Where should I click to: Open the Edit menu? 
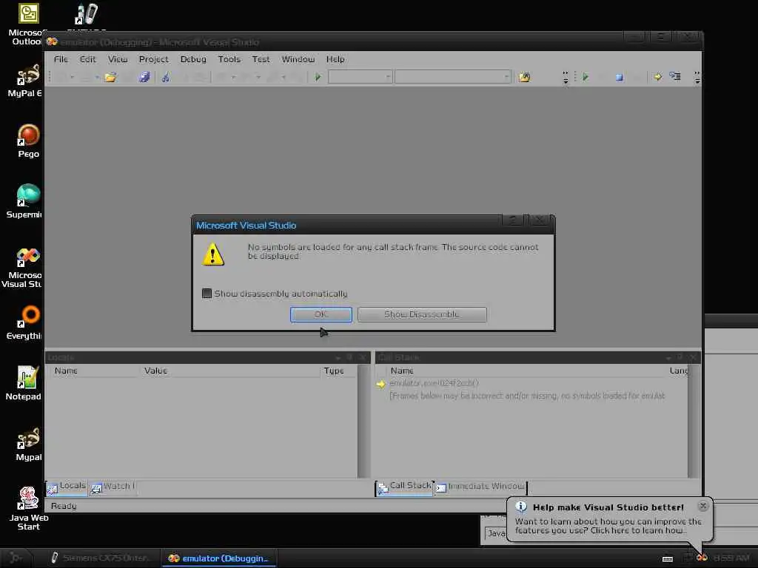pos(87,59)
